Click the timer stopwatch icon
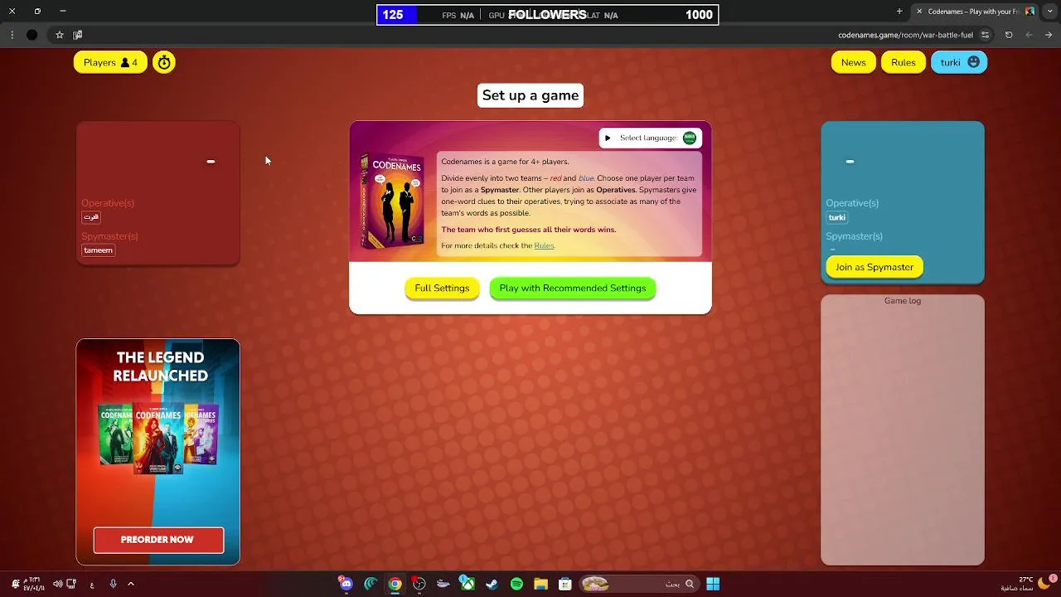1061x597 pixels. (x=164, y=62)
